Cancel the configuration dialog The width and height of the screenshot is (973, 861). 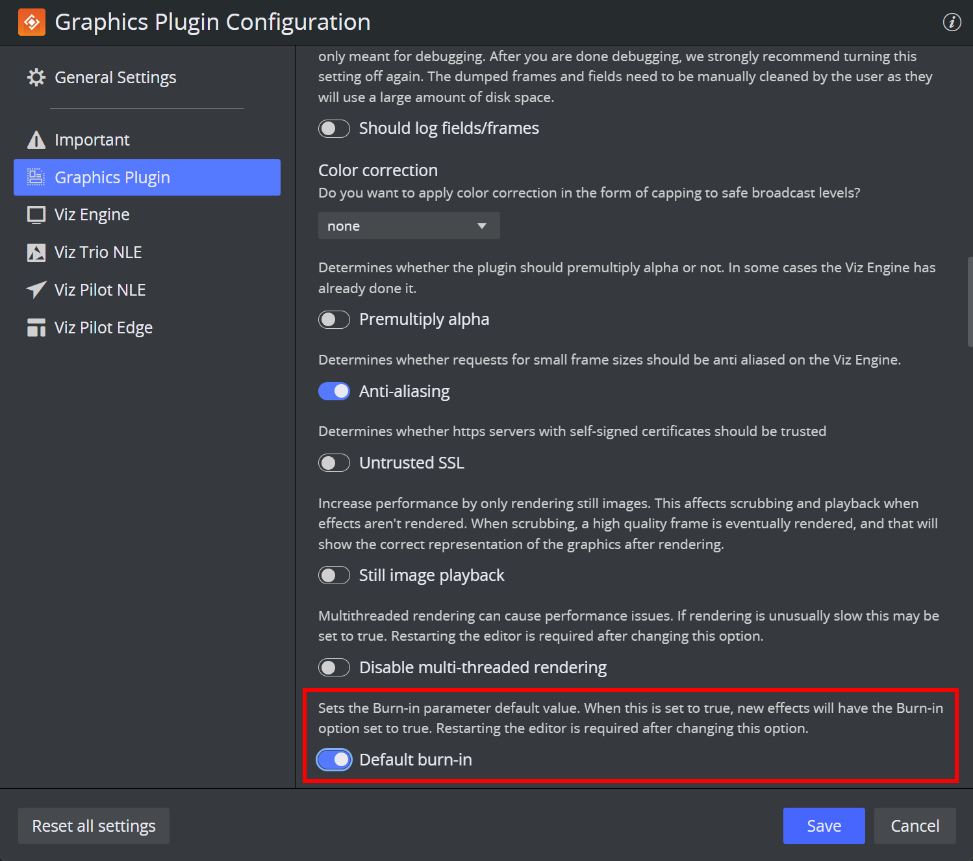click(915, 826)
